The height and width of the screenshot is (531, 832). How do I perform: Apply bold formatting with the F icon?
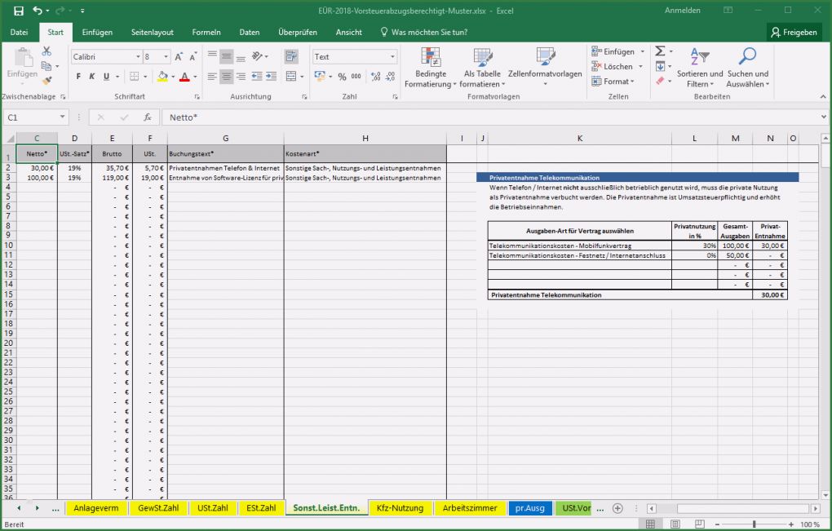(78, 77)
